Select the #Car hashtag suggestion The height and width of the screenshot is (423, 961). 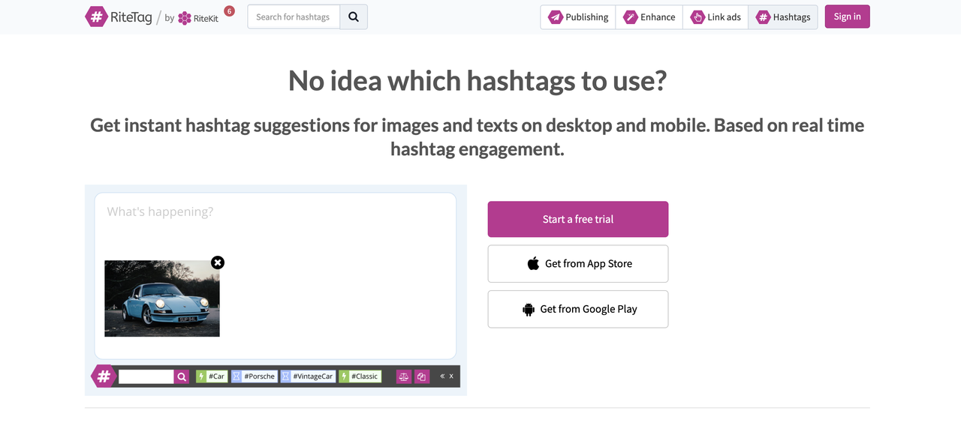click(x=212, y=376)
